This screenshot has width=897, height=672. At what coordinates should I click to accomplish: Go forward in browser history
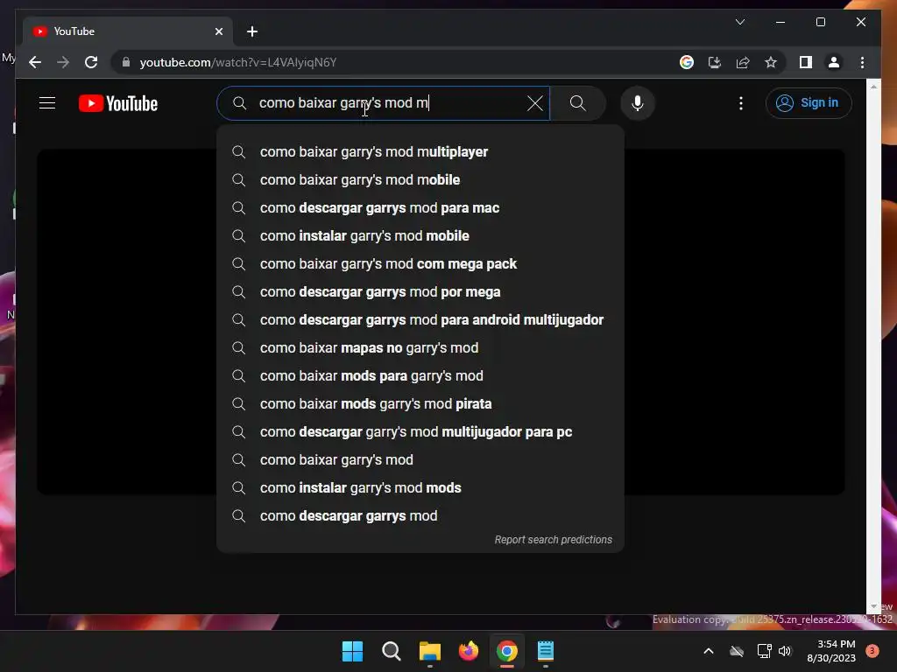[x=63, y=62]
